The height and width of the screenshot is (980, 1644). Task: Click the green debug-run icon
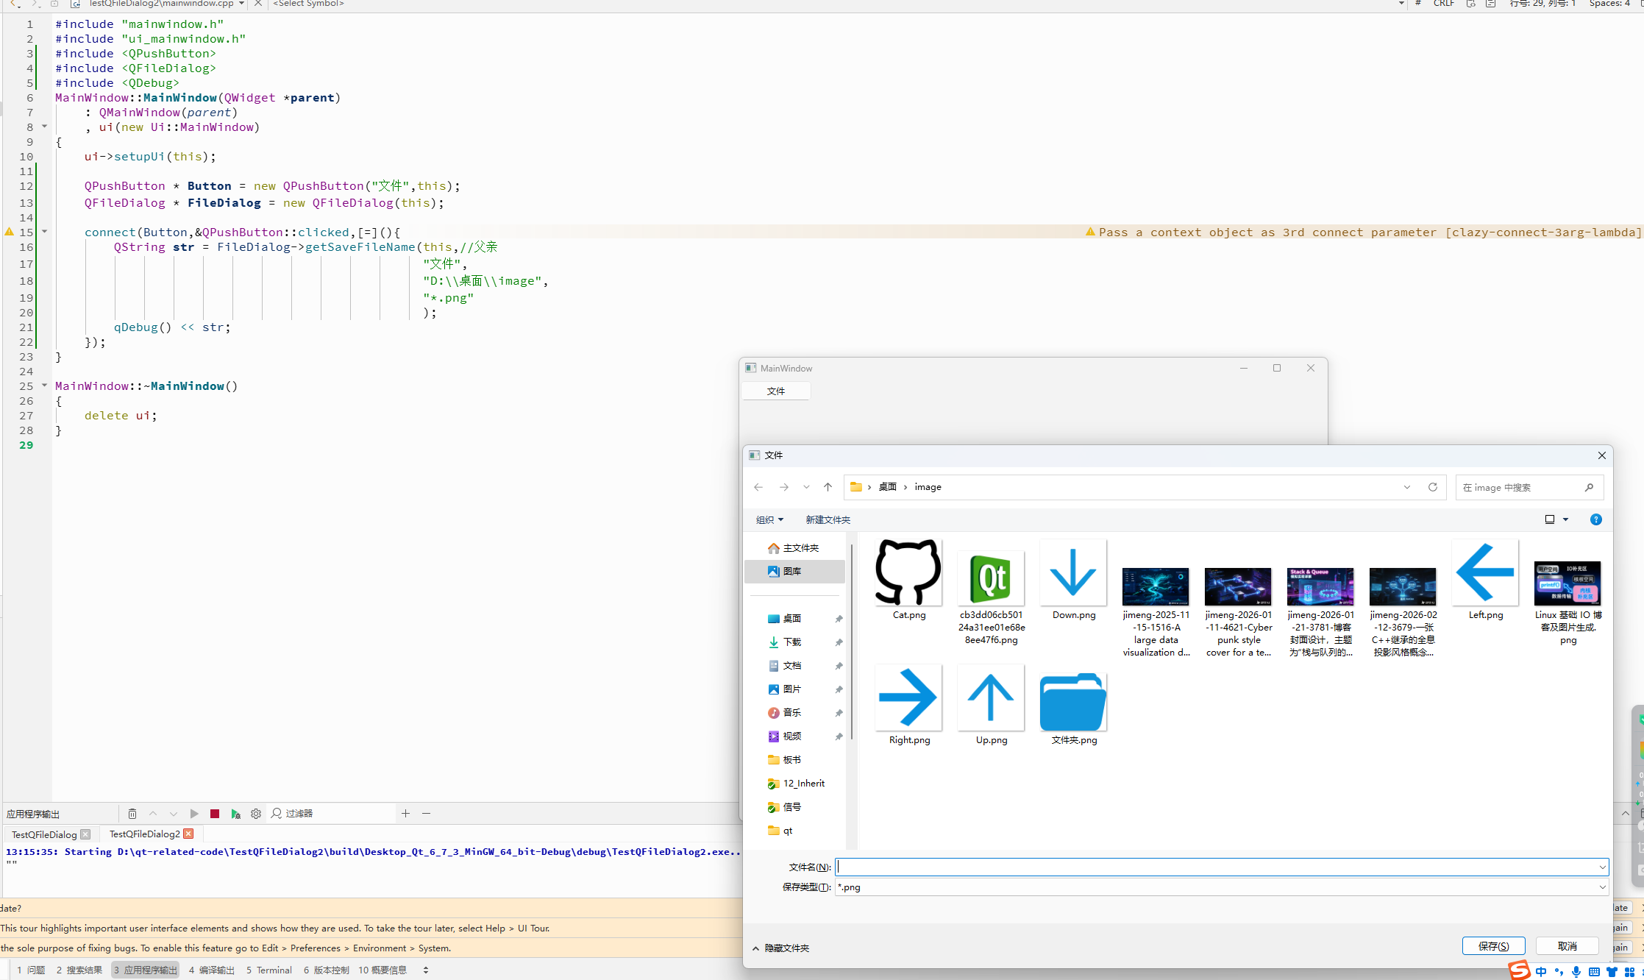[235, 814]
